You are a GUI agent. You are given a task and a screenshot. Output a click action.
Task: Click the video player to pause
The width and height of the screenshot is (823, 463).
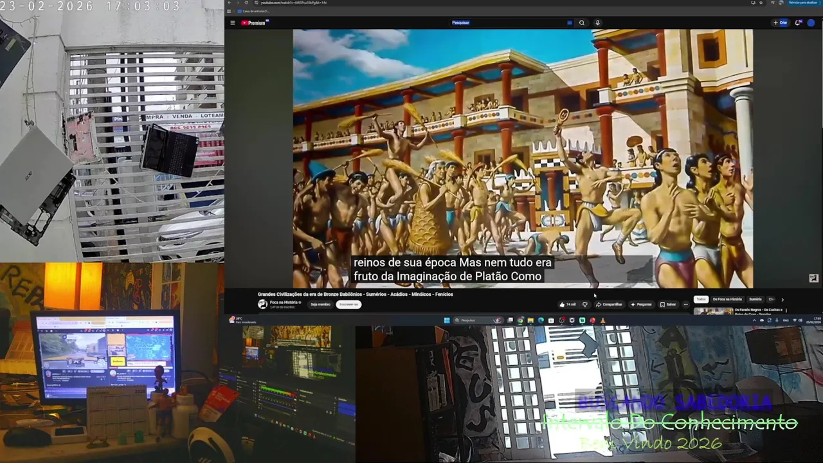point(523,158)
